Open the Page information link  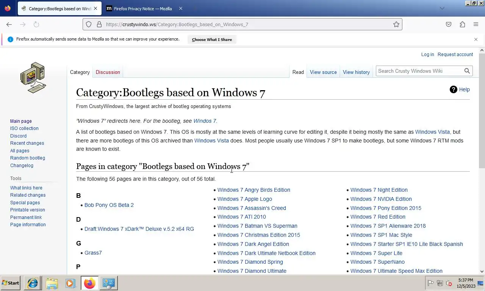pos(28,225)
